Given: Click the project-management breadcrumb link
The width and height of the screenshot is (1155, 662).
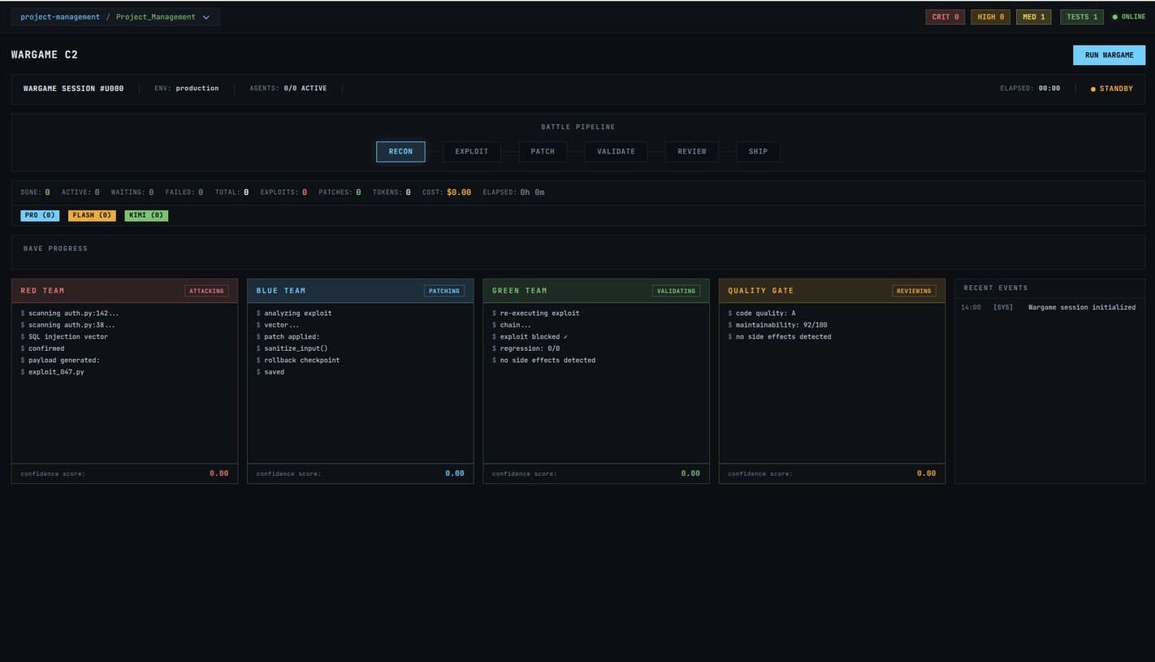Looking at the screenshot, I should [x=60, y=17].
